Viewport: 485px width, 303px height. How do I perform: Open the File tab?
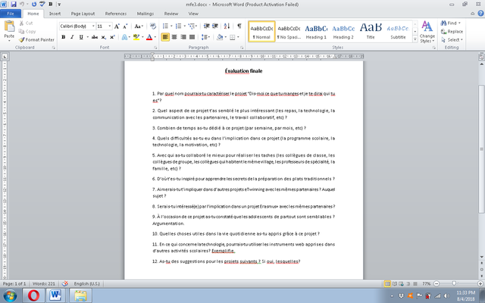[x=11, y=14]
